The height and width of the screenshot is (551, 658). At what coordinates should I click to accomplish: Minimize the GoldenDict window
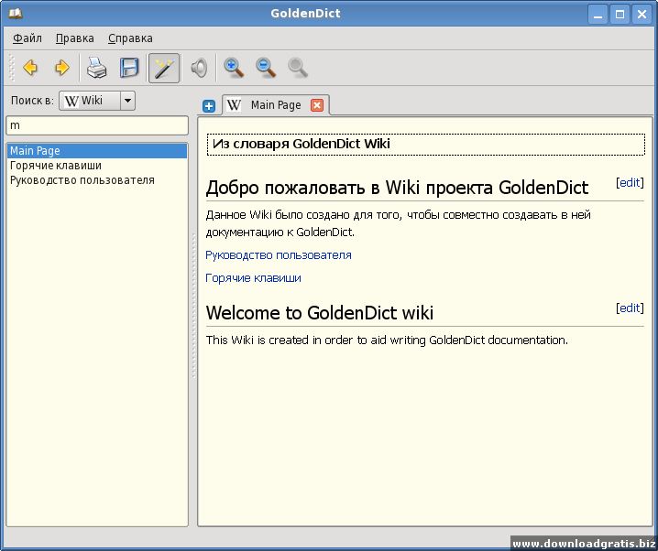[598, 15]
